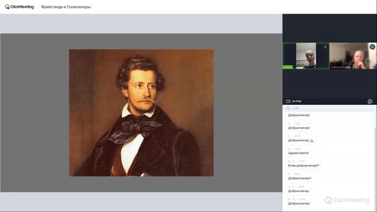
Task: Click the portrait painting on the shared slide
Action: [141, 112]
